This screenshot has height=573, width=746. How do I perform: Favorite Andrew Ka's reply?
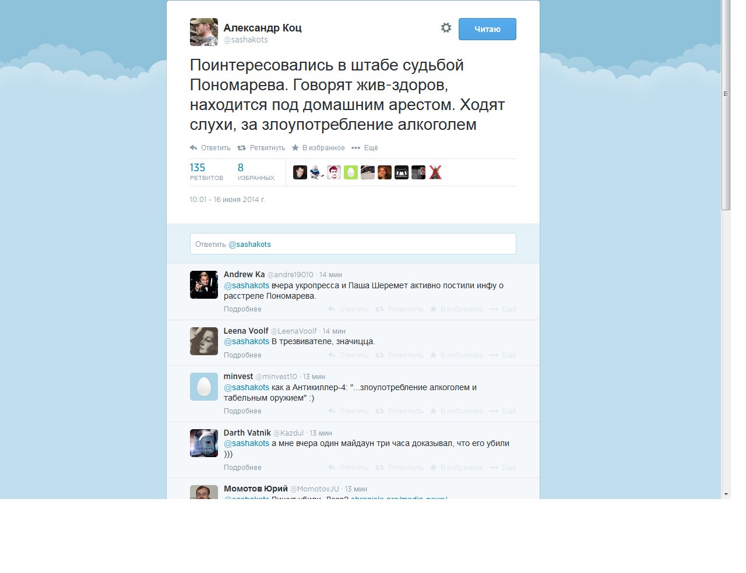pos(456,309)
